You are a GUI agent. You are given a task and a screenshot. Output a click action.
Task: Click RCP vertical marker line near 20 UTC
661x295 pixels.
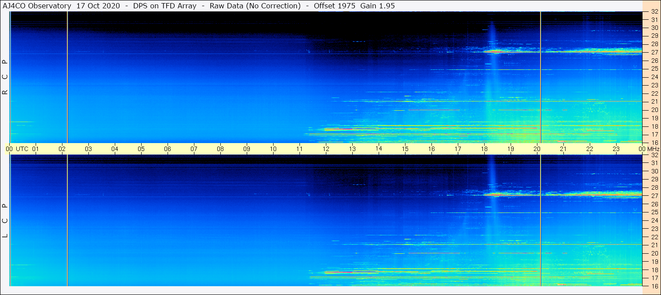[540, 77]
